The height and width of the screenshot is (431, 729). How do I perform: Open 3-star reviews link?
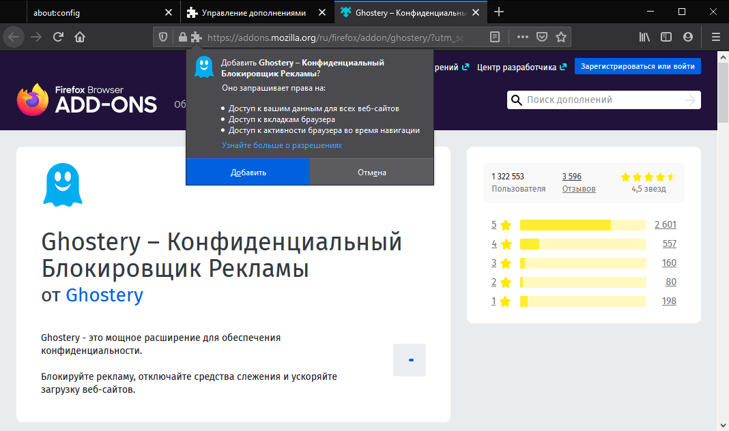pos(501,263)
